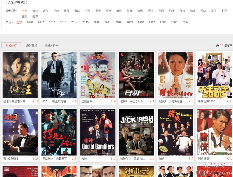This screenshot has width=233, height=177.
Task: Pick 2009 in the year filter
Action: tap(130, 22)
